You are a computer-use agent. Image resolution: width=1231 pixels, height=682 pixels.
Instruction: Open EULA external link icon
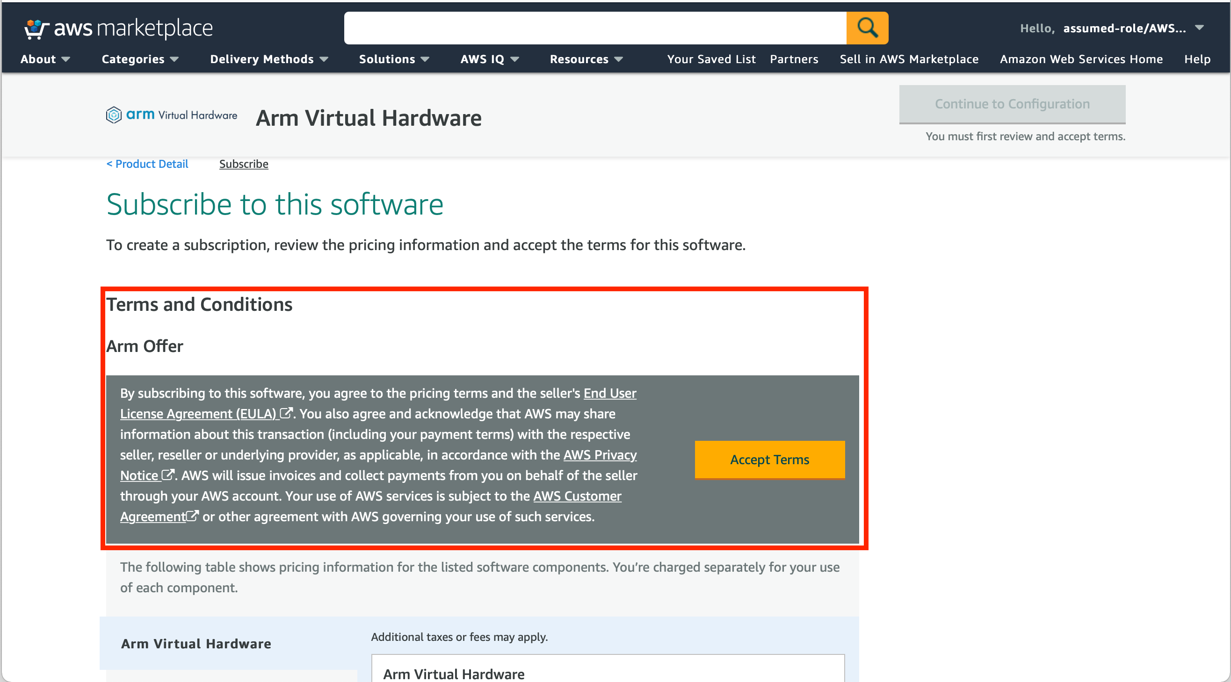pos(286,413)
